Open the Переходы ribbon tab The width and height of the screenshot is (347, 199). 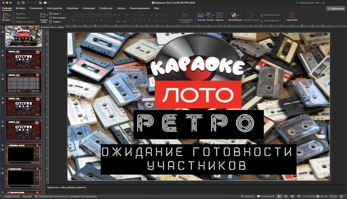click(x=73, y=8)
